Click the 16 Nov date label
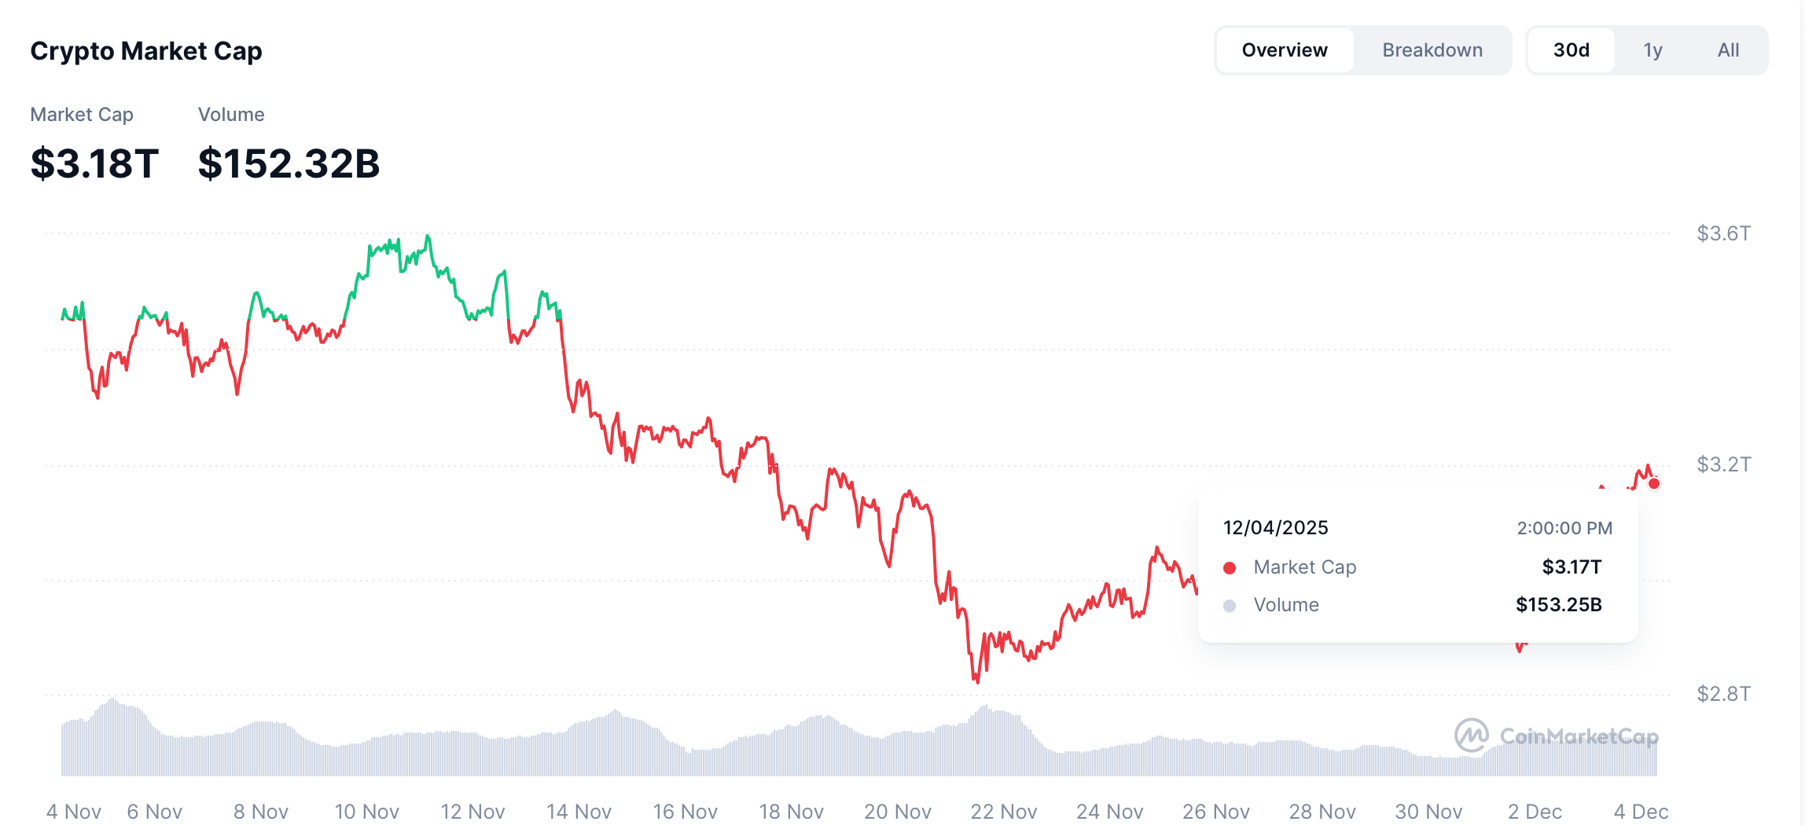Image resolution: width=1805 pixels, height=825 pixels. 685,811
